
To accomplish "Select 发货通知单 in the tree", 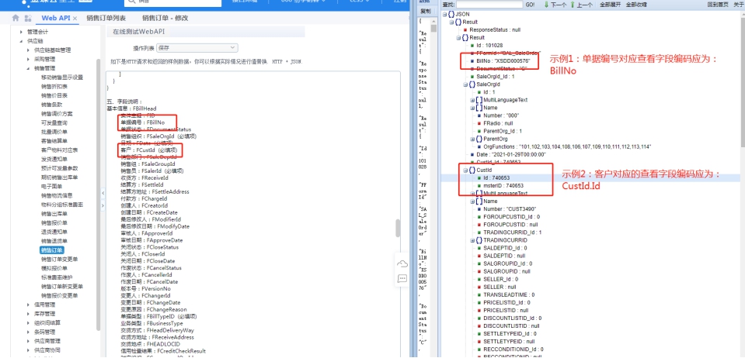I will (54, 159).
